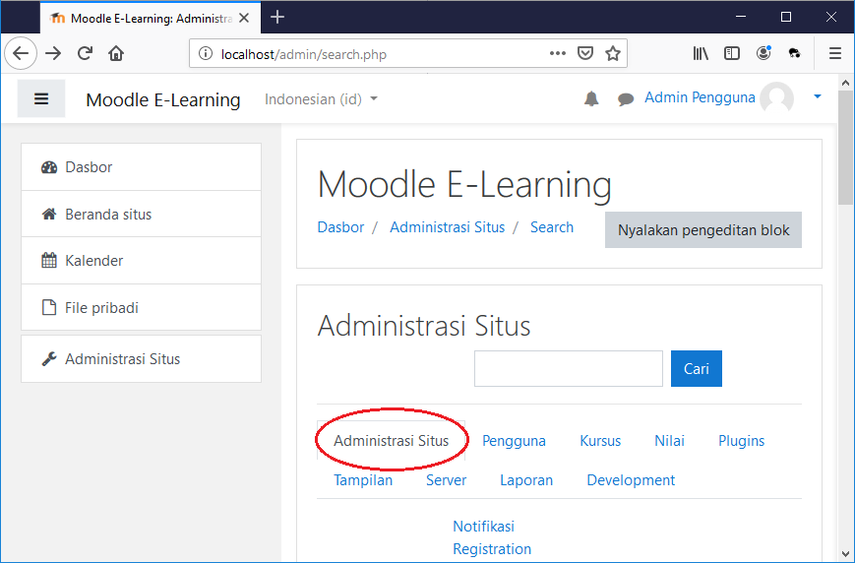Show sidebars icon in Firefox toolbar

[732, 53]
